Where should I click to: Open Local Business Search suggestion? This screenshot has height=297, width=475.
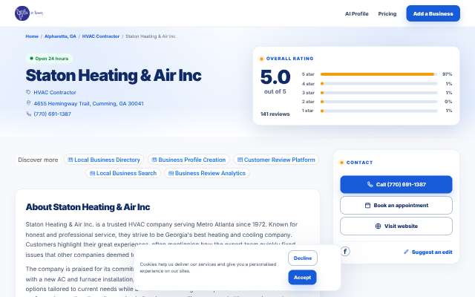[x=123, y=173]
